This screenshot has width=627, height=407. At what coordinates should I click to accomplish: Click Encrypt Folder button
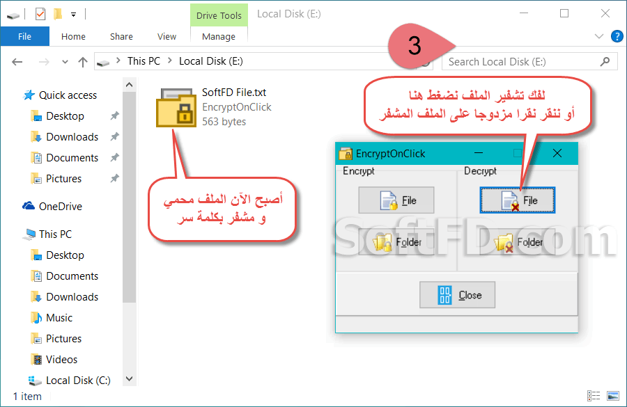point(396,242)
